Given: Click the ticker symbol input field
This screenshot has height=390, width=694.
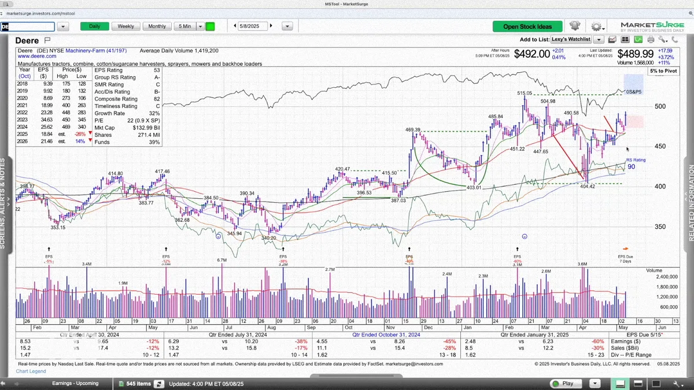Looking at the screenshot, I should click(x=28, y=27).
